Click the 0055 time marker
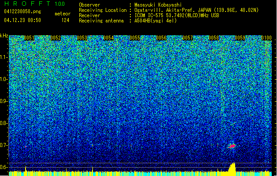 pos(135,38)
